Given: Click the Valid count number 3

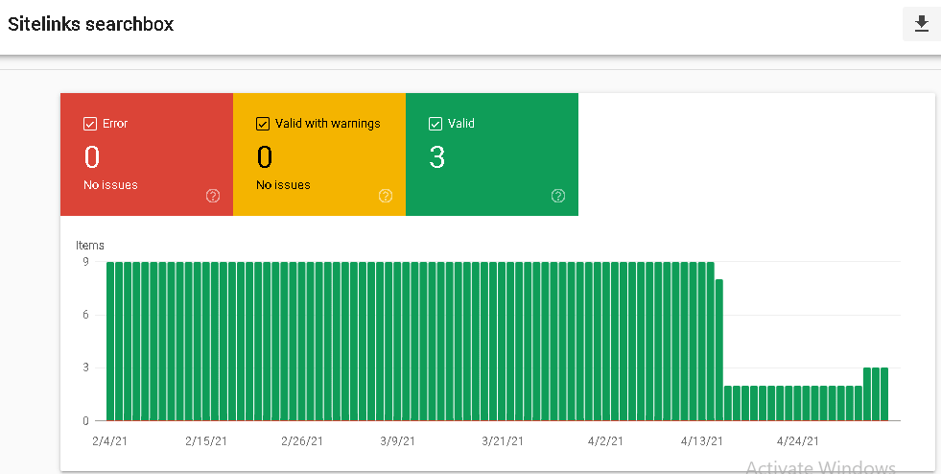Looking at the screenshot, I should click(x=436, y=157).
